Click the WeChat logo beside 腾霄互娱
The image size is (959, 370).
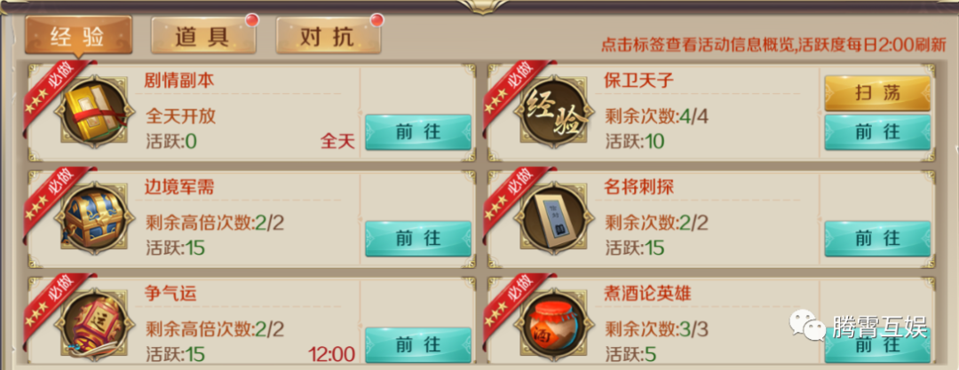click(807, 324)
